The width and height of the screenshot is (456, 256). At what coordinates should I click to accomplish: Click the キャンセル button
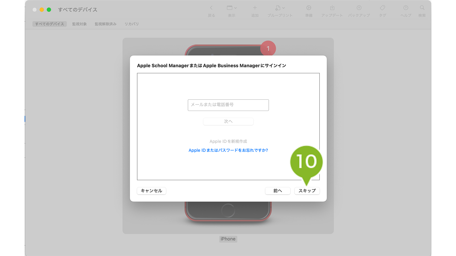point(151,191)
